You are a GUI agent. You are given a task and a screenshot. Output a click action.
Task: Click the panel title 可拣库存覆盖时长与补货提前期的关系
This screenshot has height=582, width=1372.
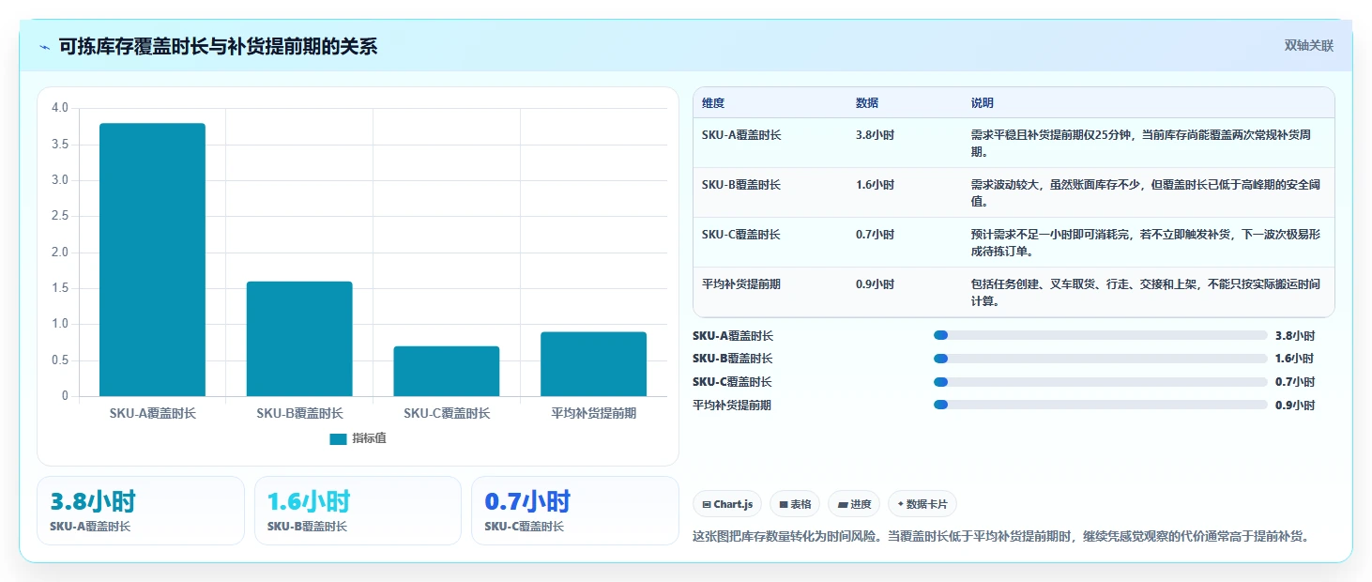[218, 47]
